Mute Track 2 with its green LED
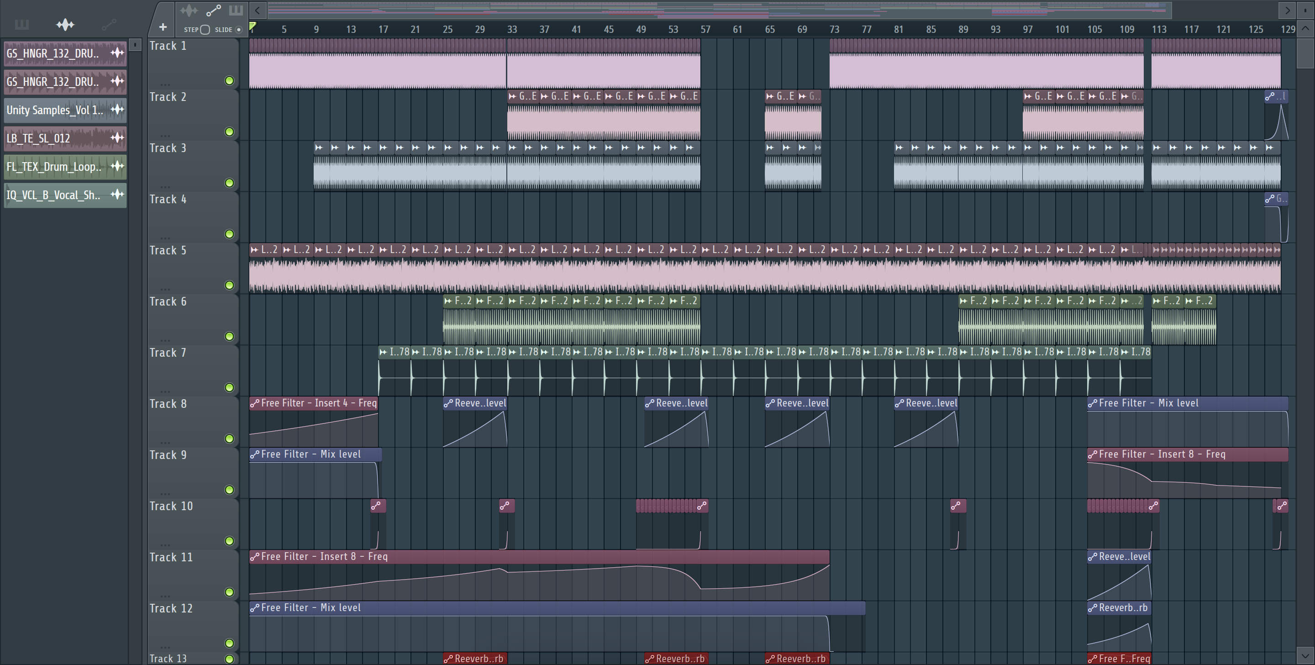This screenshot has height=665, width=1315. pos(229,132)
